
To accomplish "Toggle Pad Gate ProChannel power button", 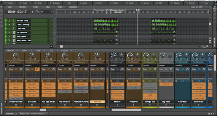I will point(37,69).
